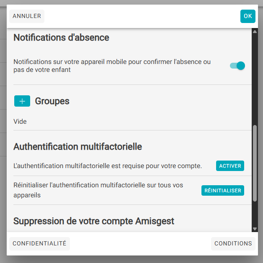Click the scrollbar up arrow
The width and height of the screenshot is (263, 263).
pos(255,32)
